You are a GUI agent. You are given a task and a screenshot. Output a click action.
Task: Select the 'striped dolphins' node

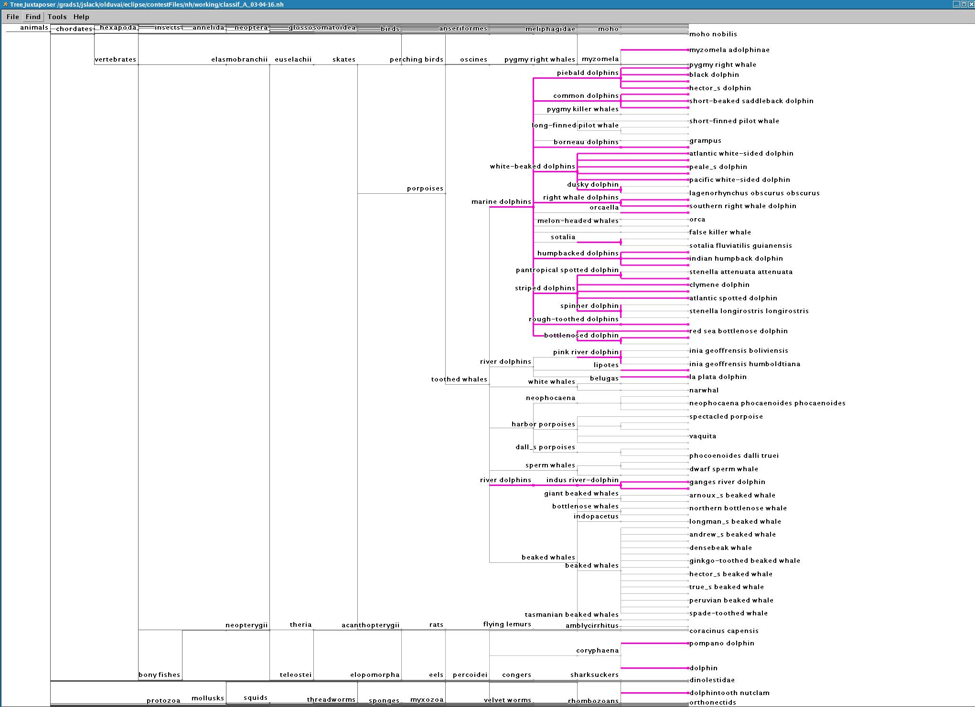pos(545,288)
